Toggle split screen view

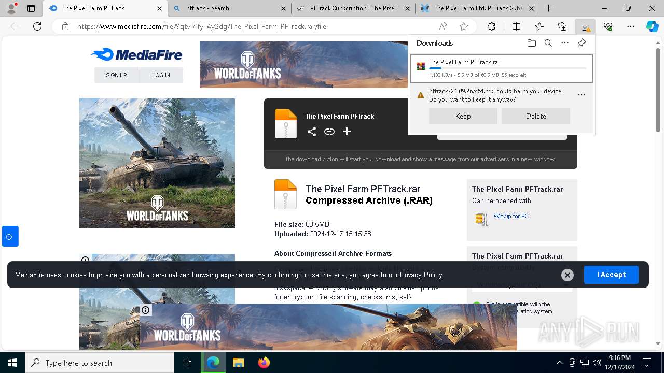tap(516, 26)
